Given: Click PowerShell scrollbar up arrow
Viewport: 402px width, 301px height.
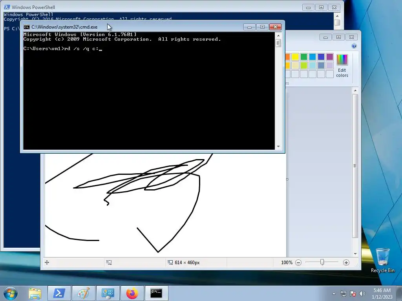Looking at the screenshot, I should click(337, 16).
